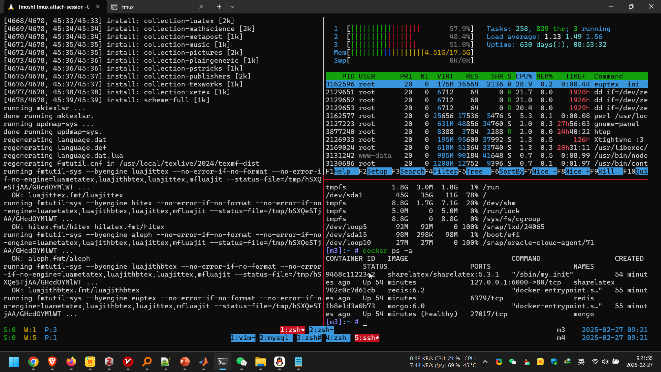Screen dimensions: 661x372
Task: Close the mosh tmux attach-session tab
Action: click(98, 7)
